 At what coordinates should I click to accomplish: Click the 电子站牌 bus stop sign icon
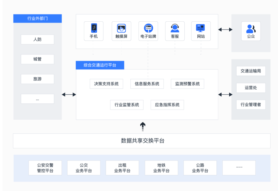(148, 28)
